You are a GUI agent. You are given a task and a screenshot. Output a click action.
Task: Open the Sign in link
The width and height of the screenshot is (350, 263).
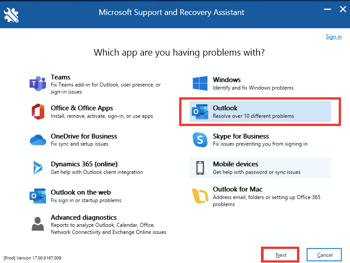334,37
